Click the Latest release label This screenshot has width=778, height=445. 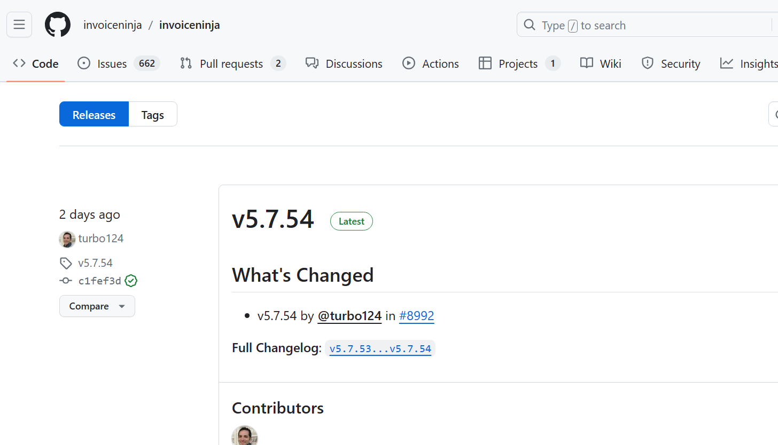click(x=352, y=221)
